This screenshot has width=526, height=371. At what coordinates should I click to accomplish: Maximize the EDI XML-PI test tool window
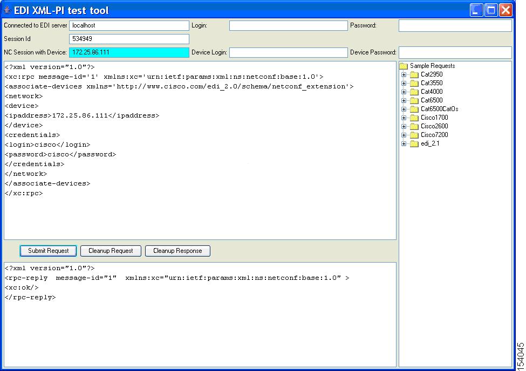pyautogui.click(x=491, y=10)
